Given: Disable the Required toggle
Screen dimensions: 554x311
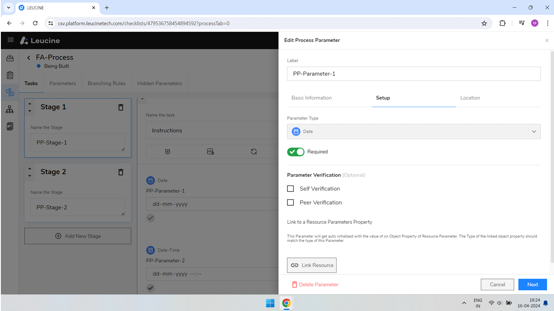Looking at the screenshot, I should 296,151.
